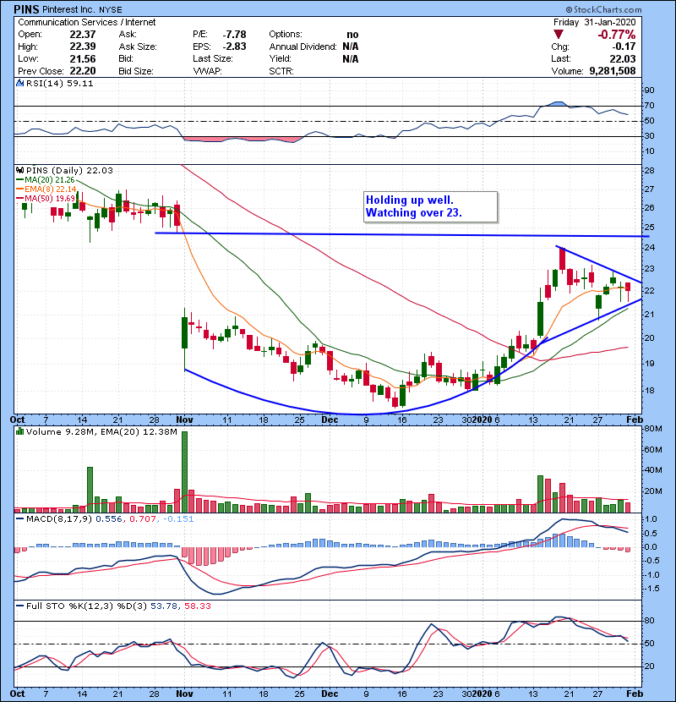
Task: Click the MA(20) 21.26 legend text
Action: (50, 180)
